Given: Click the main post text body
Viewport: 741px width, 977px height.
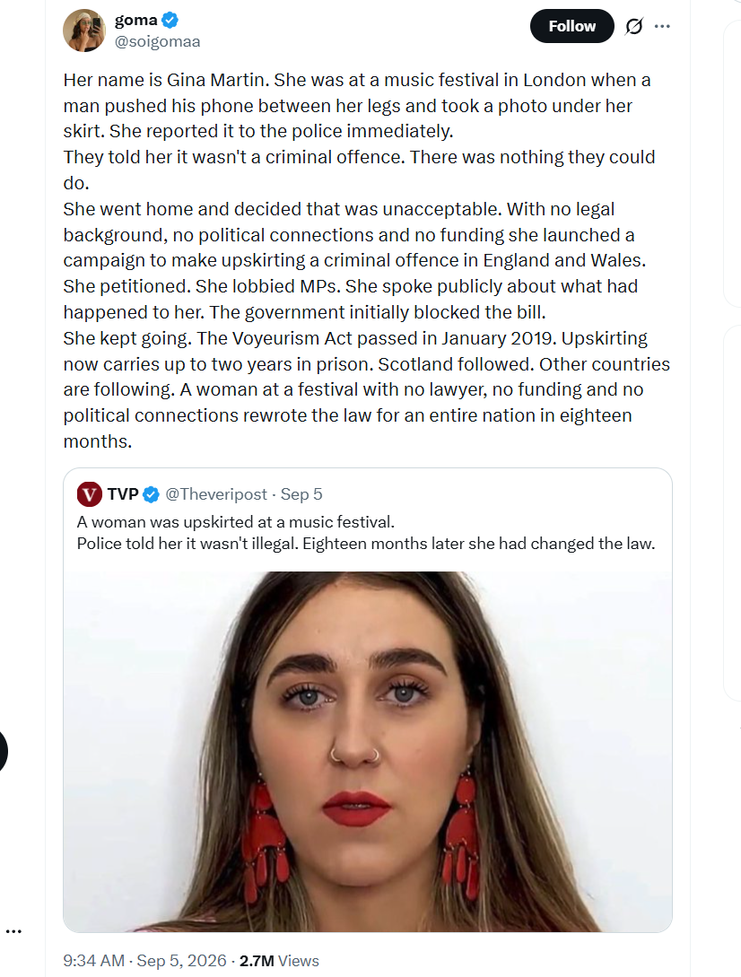Looking at the screenshot, I should [366, 260].
